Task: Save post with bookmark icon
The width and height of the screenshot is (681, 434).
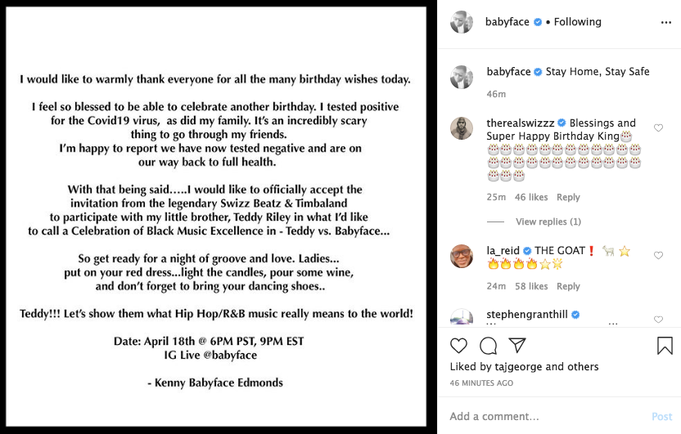Action: 665,346
